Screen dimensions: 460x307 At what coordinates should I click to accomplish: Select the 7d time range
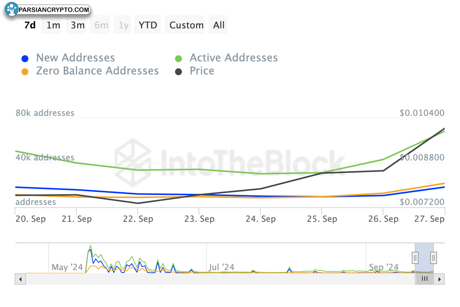(30, 25)
